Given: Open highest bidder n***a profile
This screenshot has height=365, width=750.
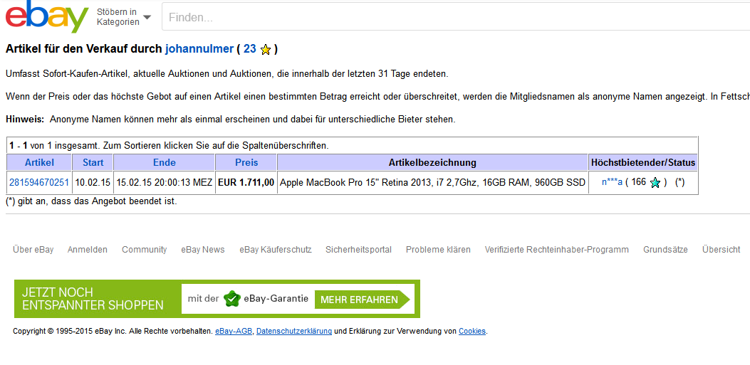Looking at the screenshot, I should click(x=612, y=182).
